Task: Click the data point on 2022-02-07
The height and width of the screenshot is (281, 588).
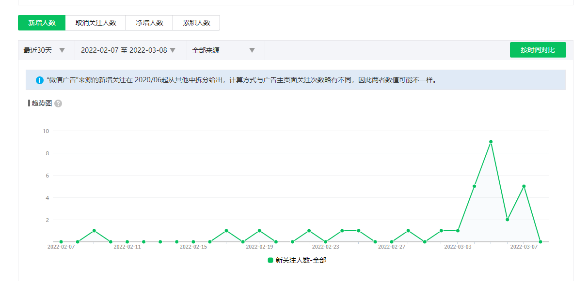Action: tap(61, 242)
